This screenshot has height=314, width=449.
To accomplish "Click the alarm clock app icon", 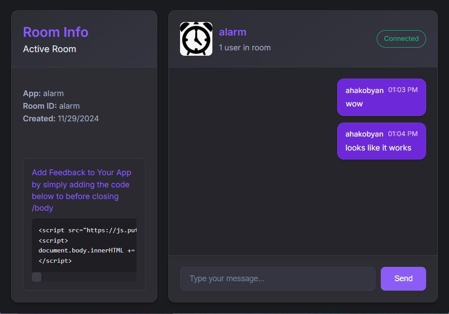I will (196, 39).
